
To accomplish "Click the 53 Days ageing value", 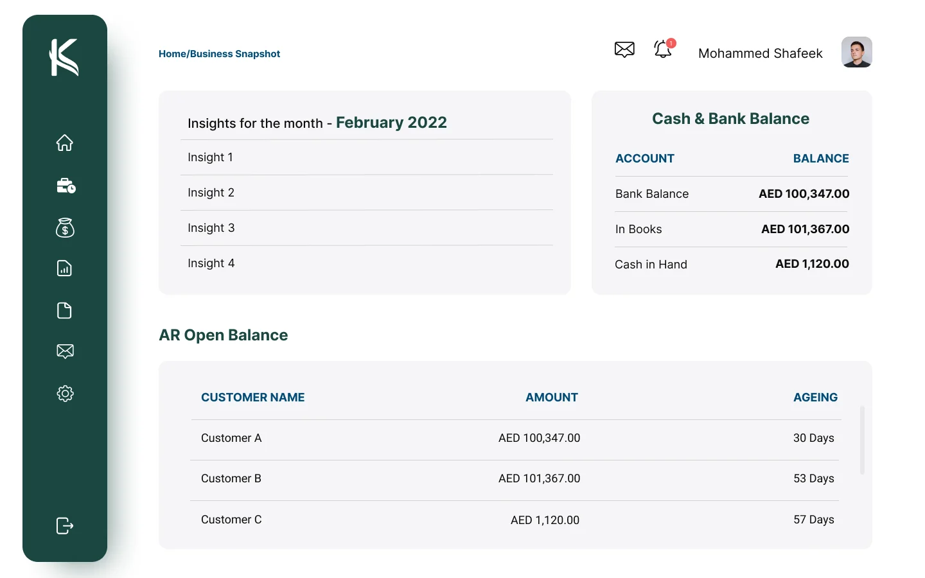I will coord(814,478).
